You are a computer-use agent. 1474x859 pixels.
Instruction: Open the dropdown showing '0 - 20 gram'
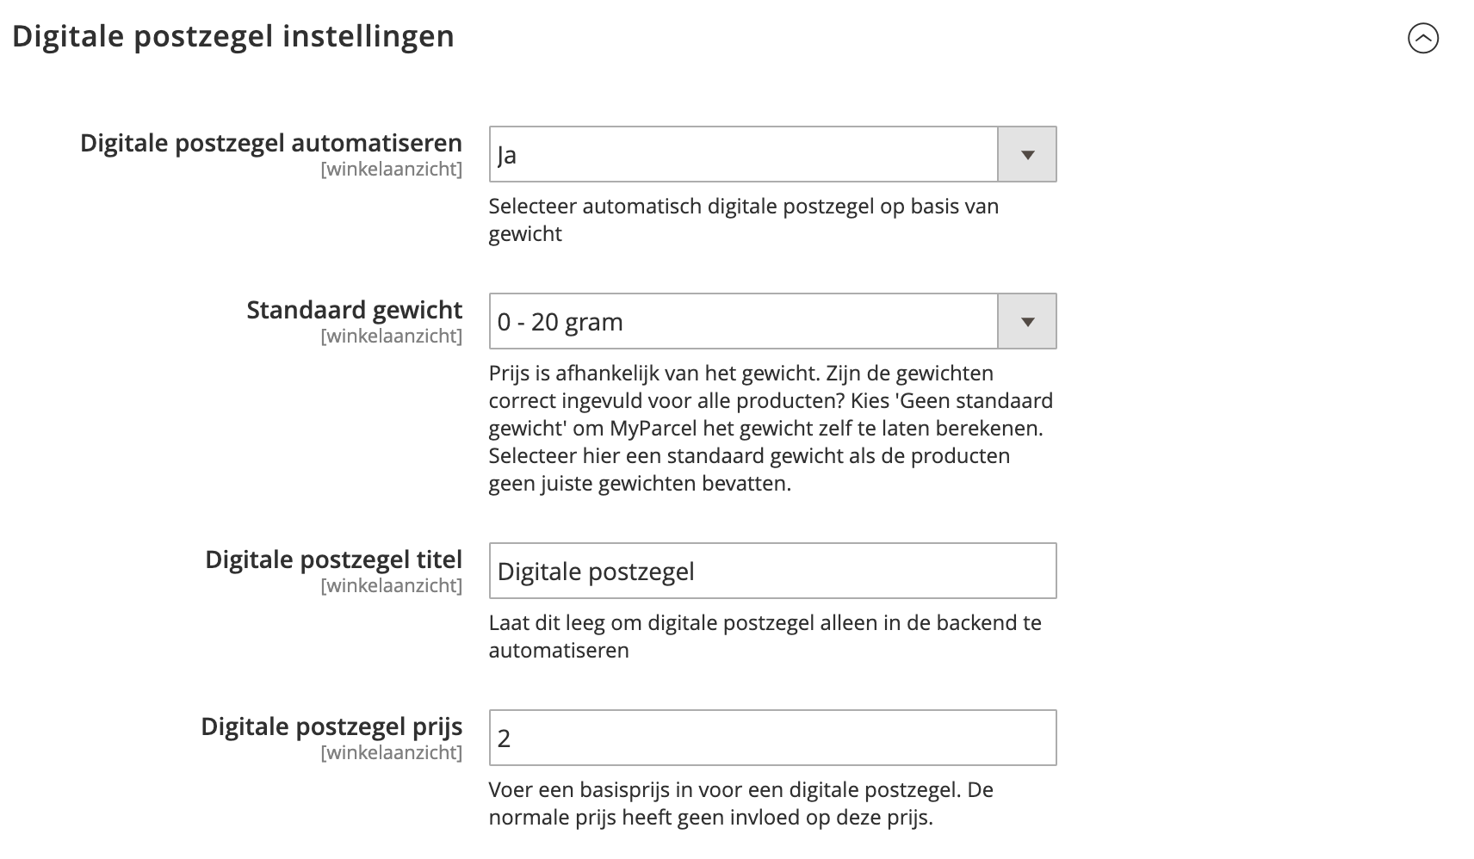pyautogui.click(x=740, y=321)
